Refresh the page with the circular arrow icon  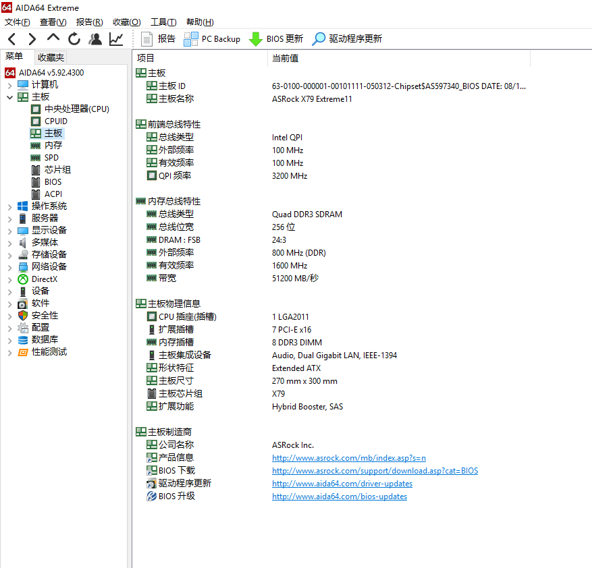point(74,39)
